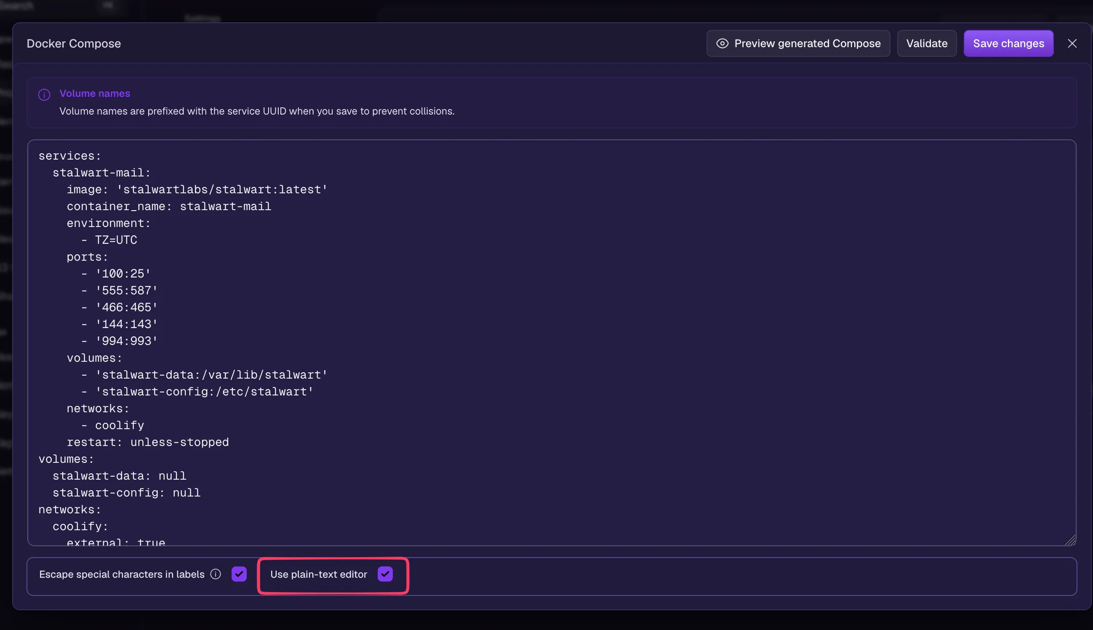The image size is (1093, 630).
Task: Click the '- TZ=UTC' line
Action: pos(109,240)
